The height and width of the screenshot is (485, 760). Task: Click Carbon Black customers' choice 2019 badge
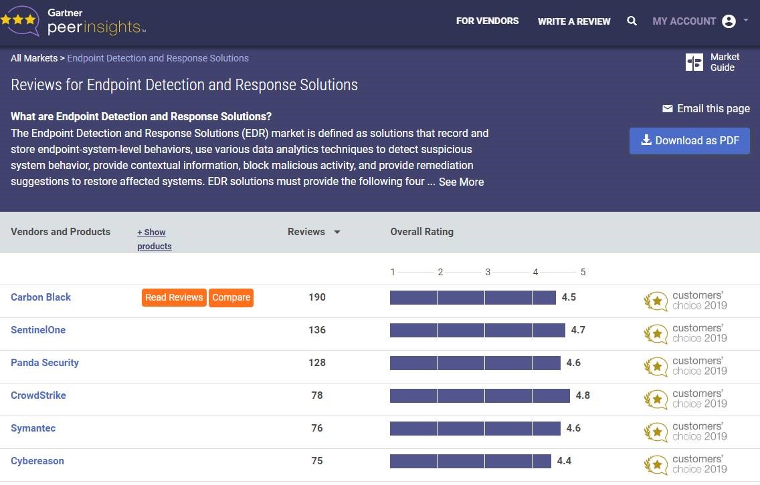(x=685, y=301)
